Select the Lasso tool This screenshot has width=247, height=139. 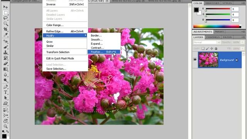pos(5,18)
